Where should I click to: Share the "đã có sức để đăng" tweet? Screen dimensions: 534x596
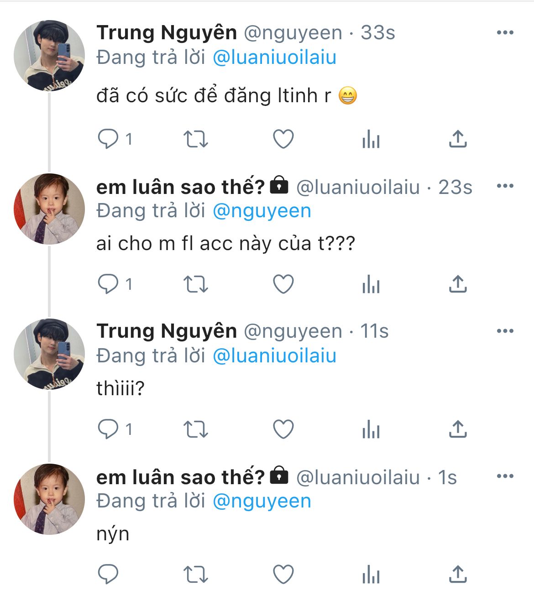[458, 139]
